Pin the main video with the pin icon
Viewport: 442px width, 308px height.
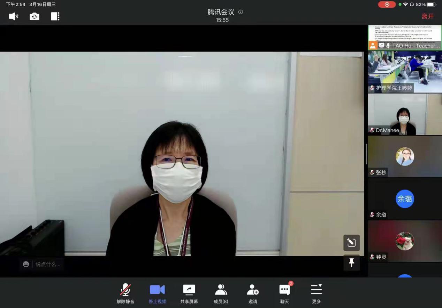pos(351,263)
